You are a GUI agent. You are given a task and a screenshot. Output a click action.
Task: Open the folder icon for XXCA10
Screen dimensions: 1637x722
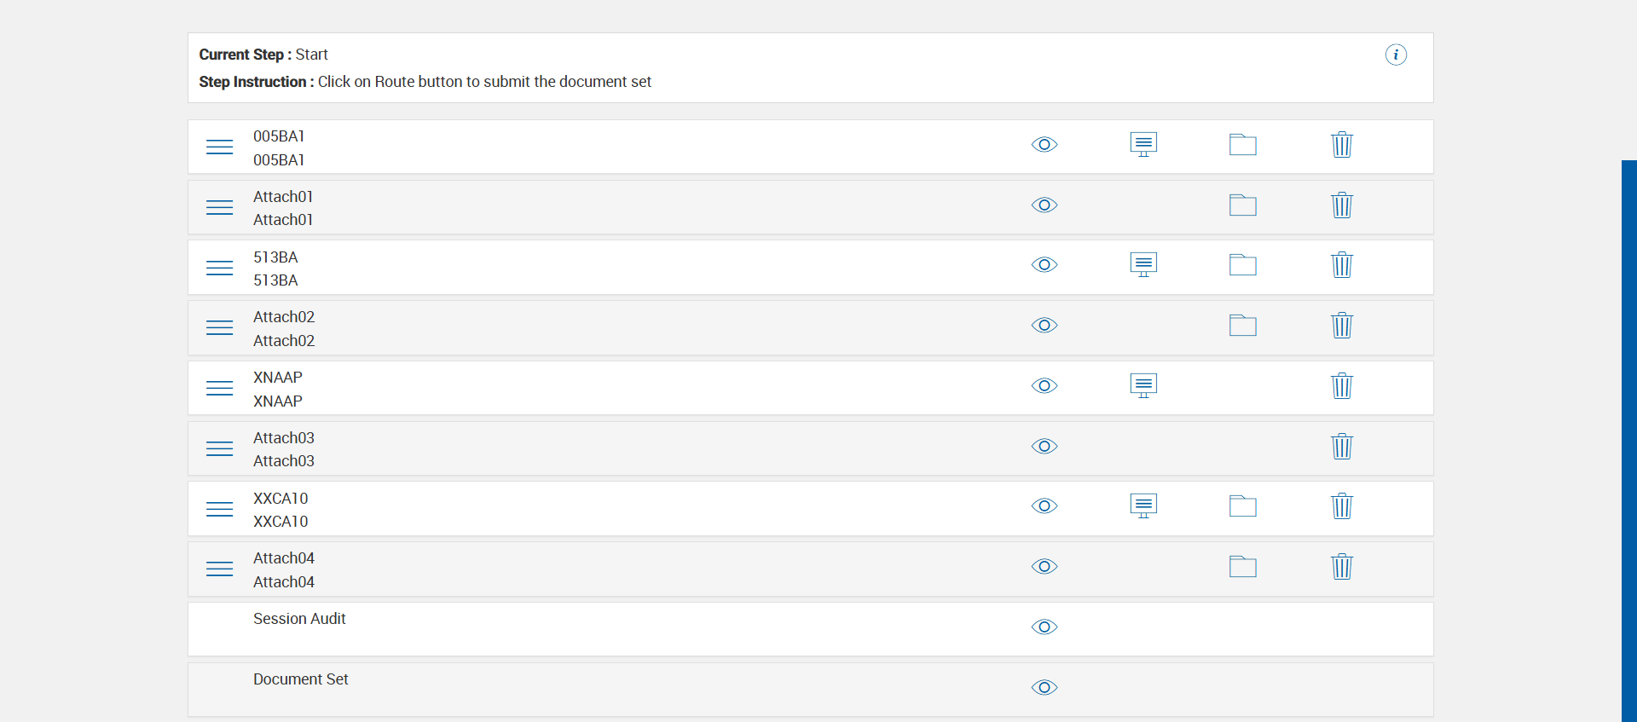(1242, 506)
